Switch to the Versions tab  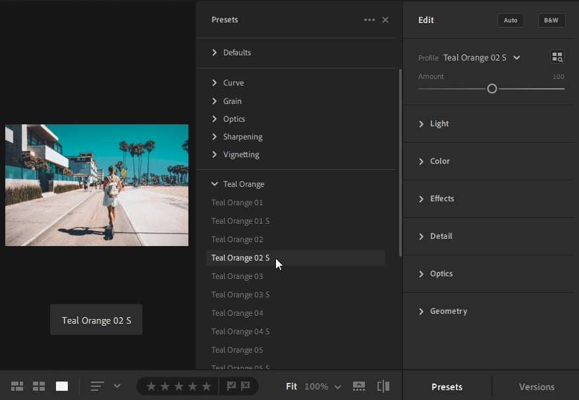coord(536,387)
